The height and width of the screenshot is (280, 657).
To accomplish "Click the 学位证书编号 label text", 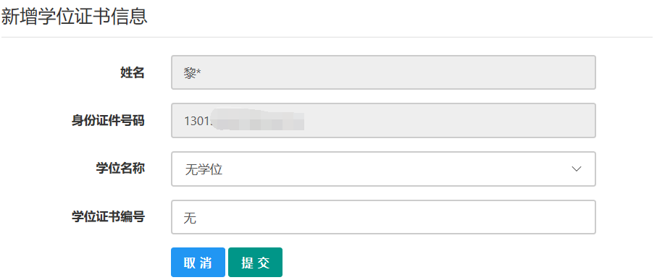I will coord(108,216).
